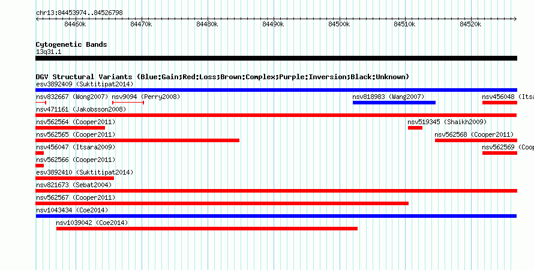Click the 84510k ruler position
The width and height of the screenshot is (534, 270).
(x=404, y=24)
